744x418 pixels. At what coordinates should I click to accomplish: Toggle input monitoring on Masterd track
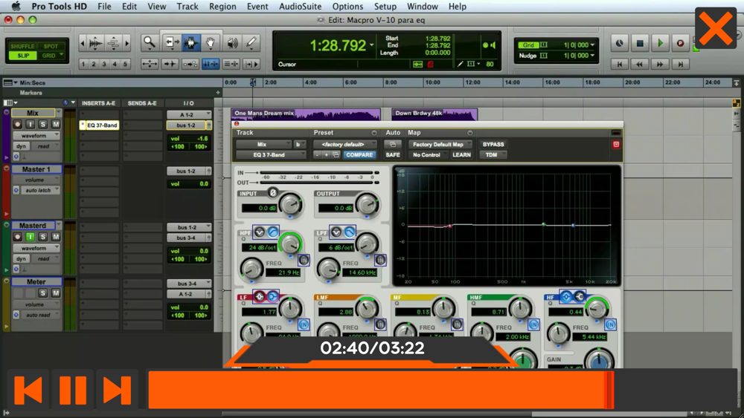(x=30, y=237)
